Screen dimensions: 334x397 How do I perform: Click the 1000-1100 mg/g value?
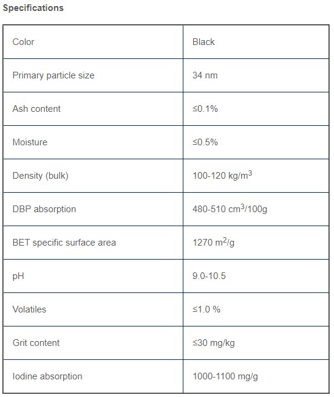(x=225, y=376)
